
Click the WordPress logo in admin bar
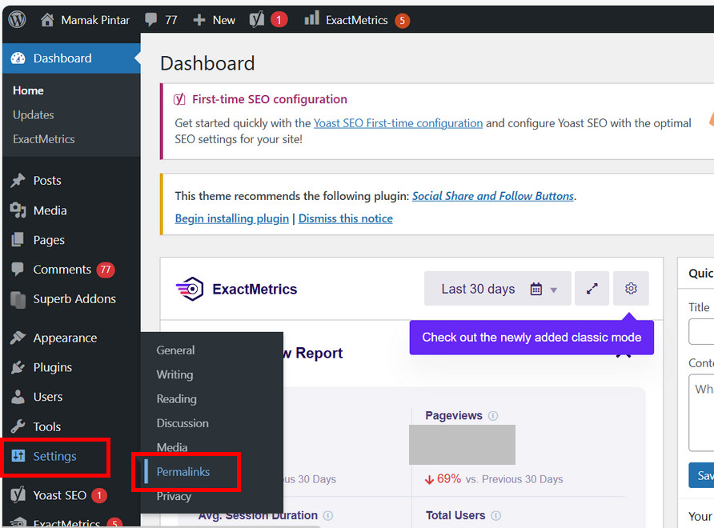coord(18,19)
